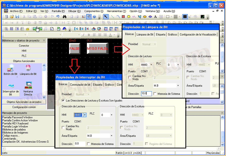226x156 pixels.
Task: Select the yellow ellipse drawing tool
Action: 145,17
